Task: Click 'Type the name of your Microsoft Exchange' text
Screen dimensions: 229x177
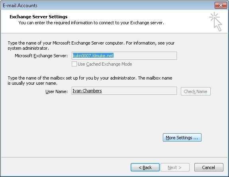Action: pos(91,45)
